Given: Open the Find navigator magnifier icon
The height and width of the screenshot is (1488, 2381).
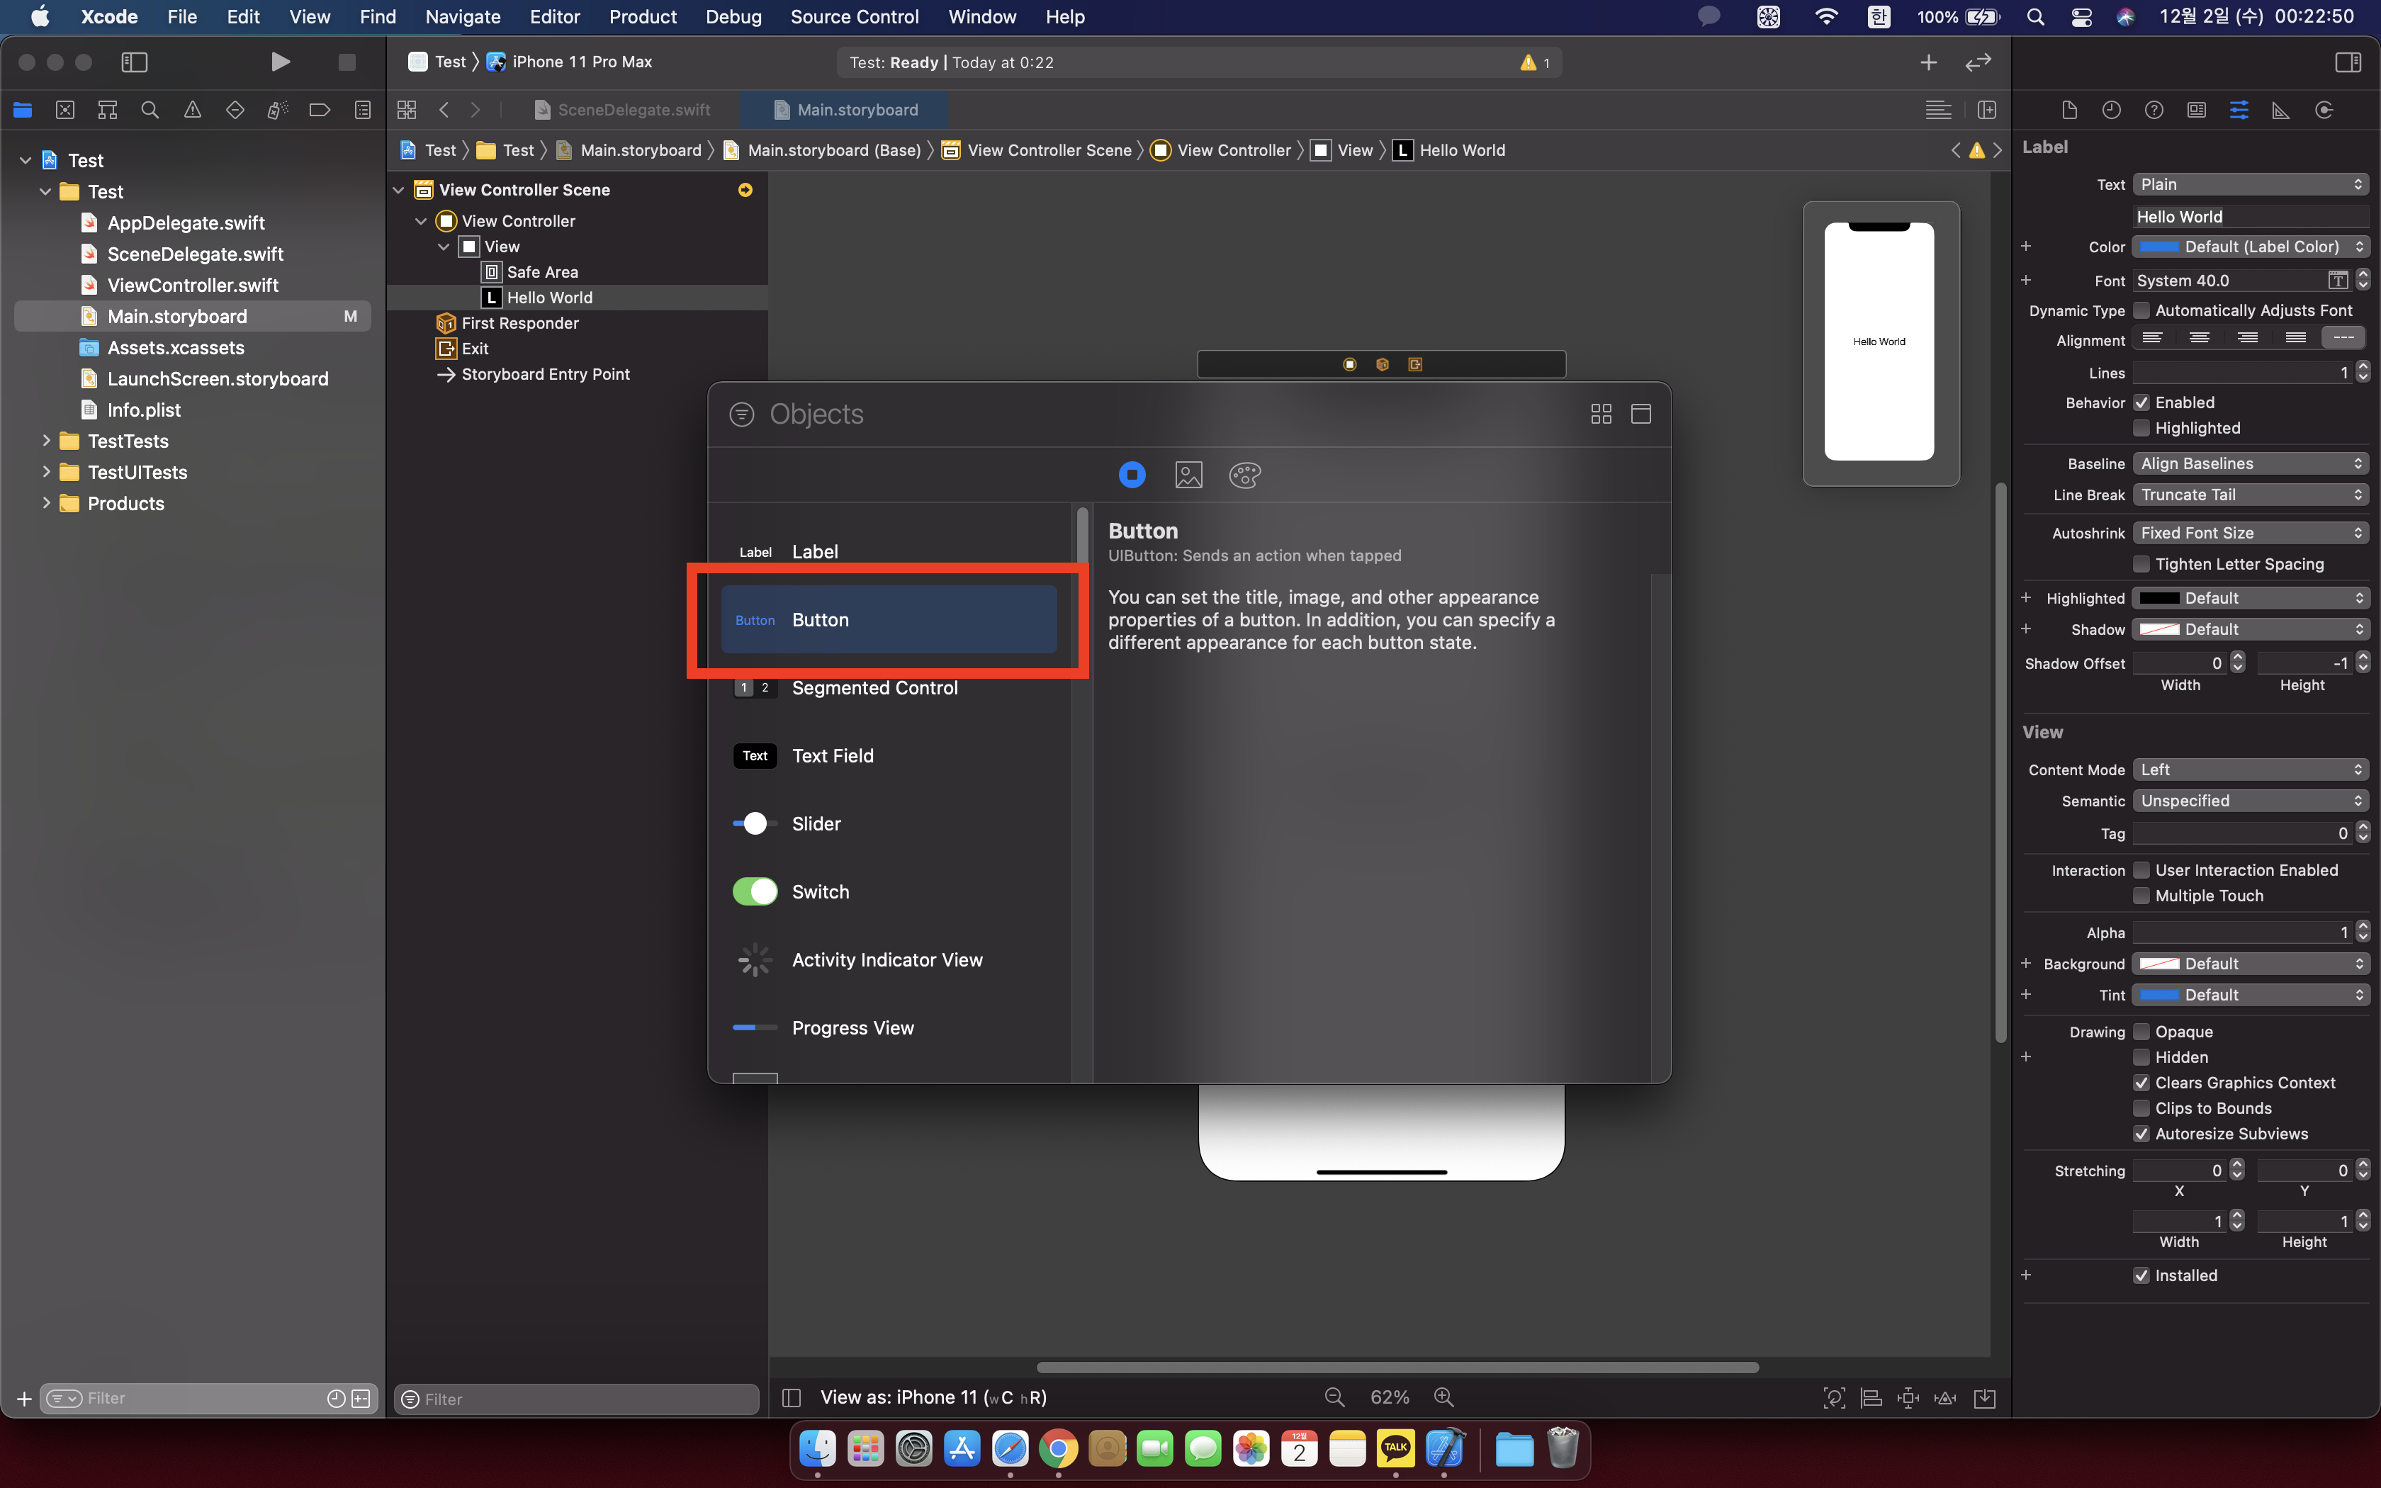Looking at the screenshot, I should [x=150, y=111].
